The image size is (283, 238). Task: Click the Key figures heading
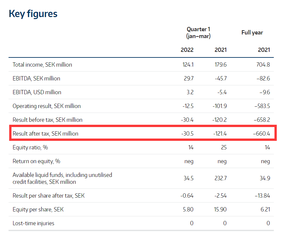pyautogui.click(x=33, y=14)
